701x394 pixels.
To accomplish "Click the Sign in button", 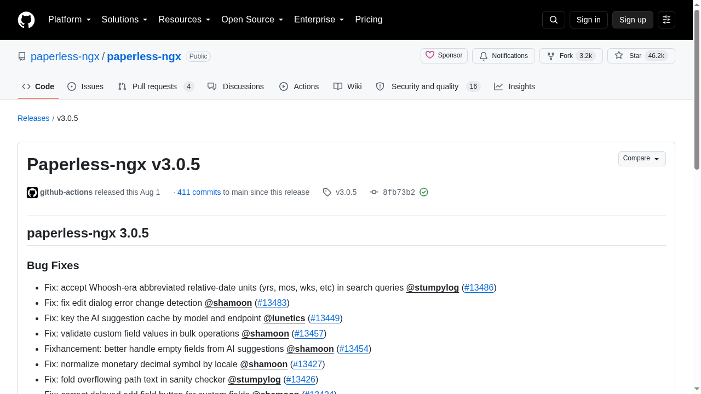I will point(589,20).
